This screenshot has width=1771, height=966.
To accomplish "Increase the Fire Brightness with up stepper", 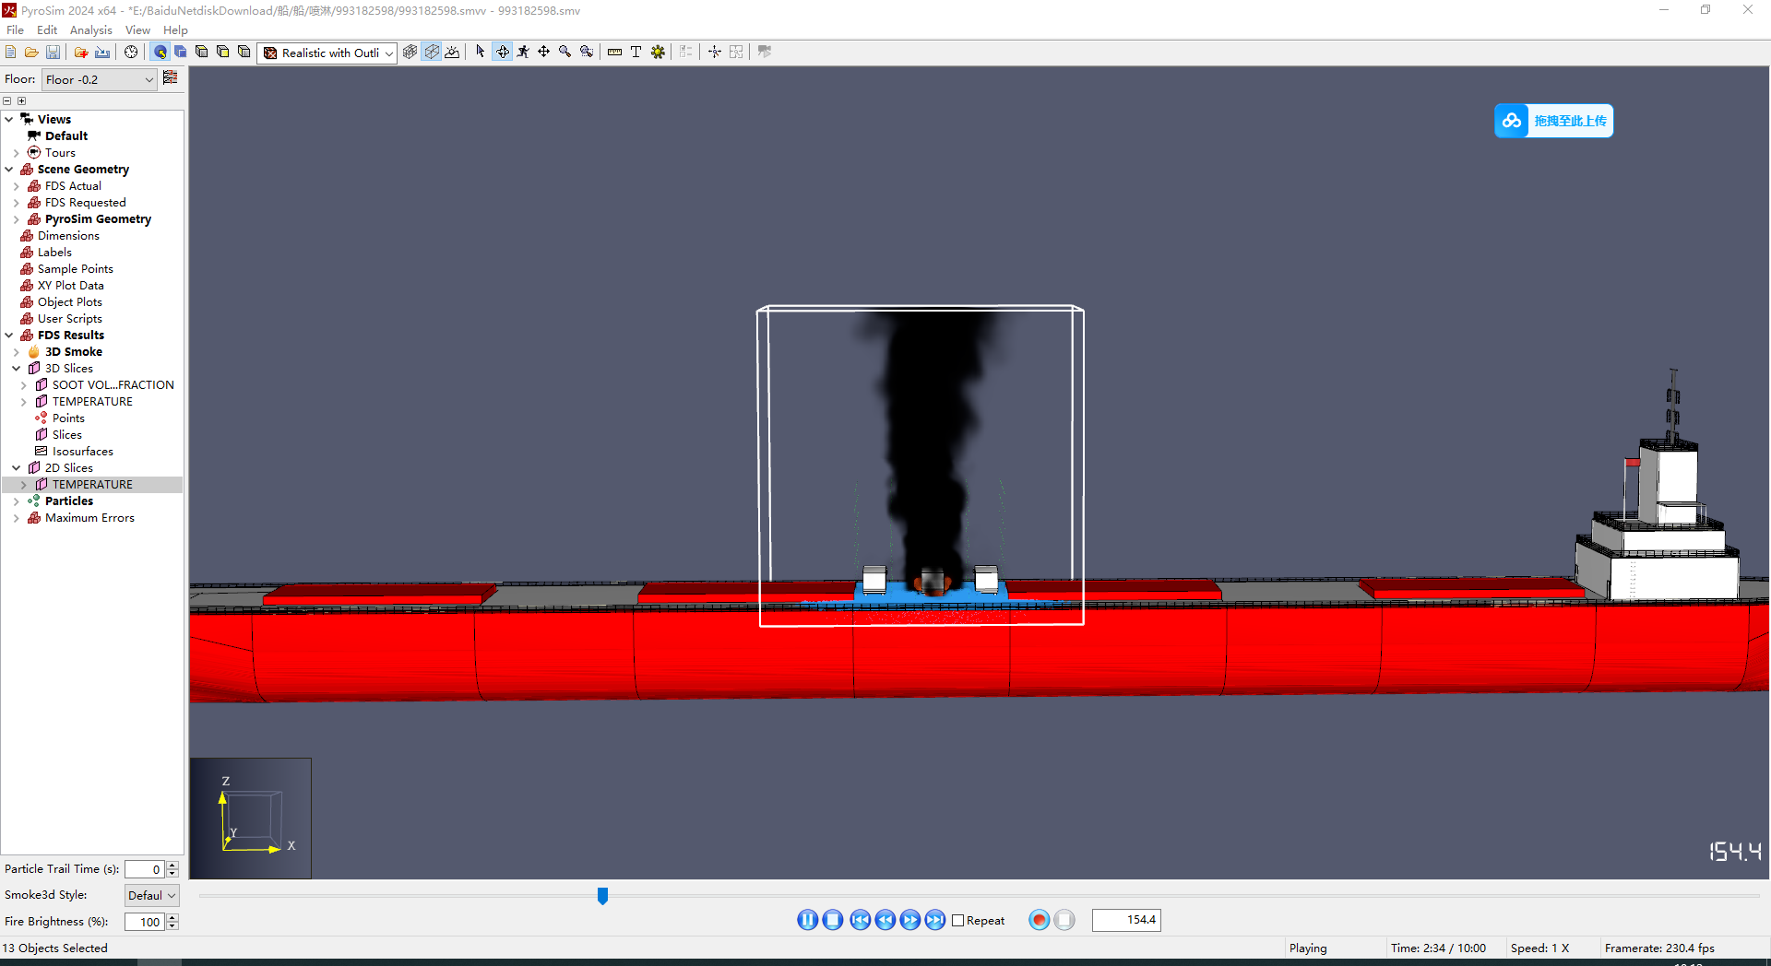I will pos(172,917).
